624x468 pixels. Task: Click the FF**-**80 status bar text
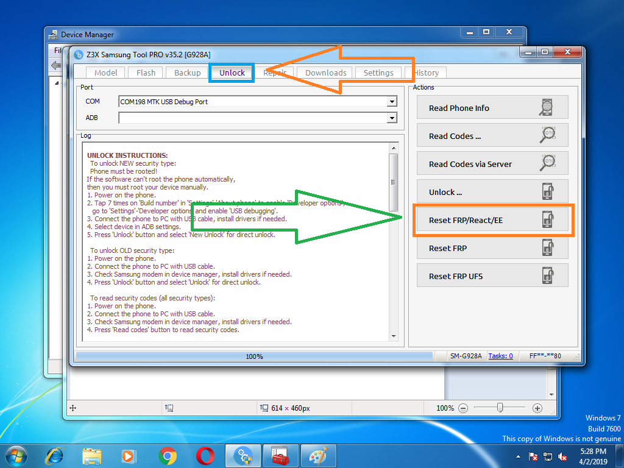pos(545,356)
